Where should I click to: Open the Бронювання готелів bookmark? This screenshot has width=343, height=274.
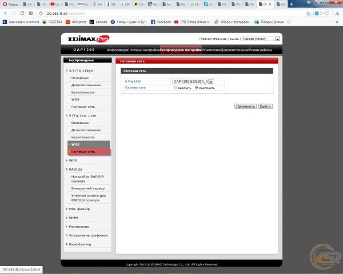click(21, 22)
